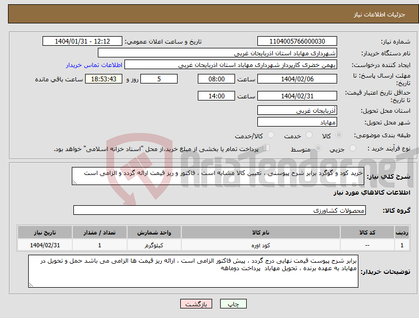Select the کالا radio button
Screen dimensions: 419x318
pos(339,135)
